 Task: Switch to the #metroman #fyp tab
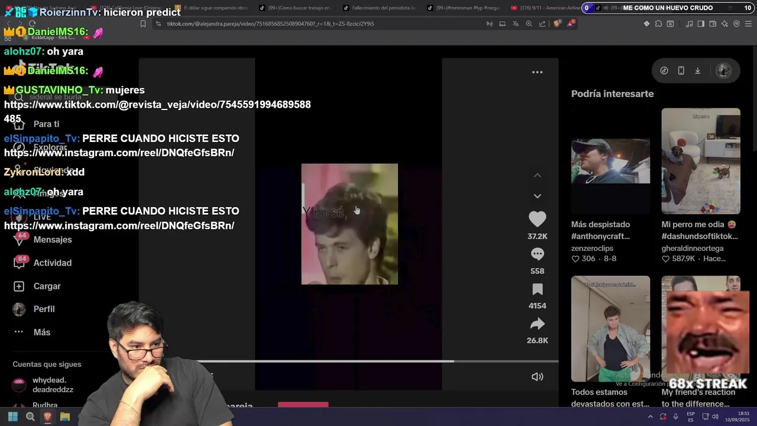pos(463,8)
